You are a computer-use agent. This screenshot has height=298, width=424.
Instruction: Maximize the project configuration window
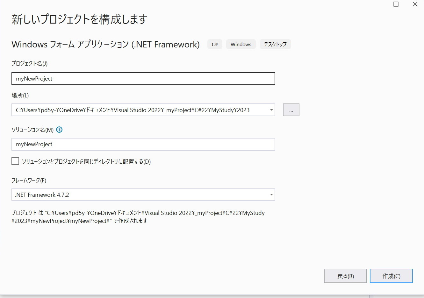pyautogui.click(x=396, y=4)
